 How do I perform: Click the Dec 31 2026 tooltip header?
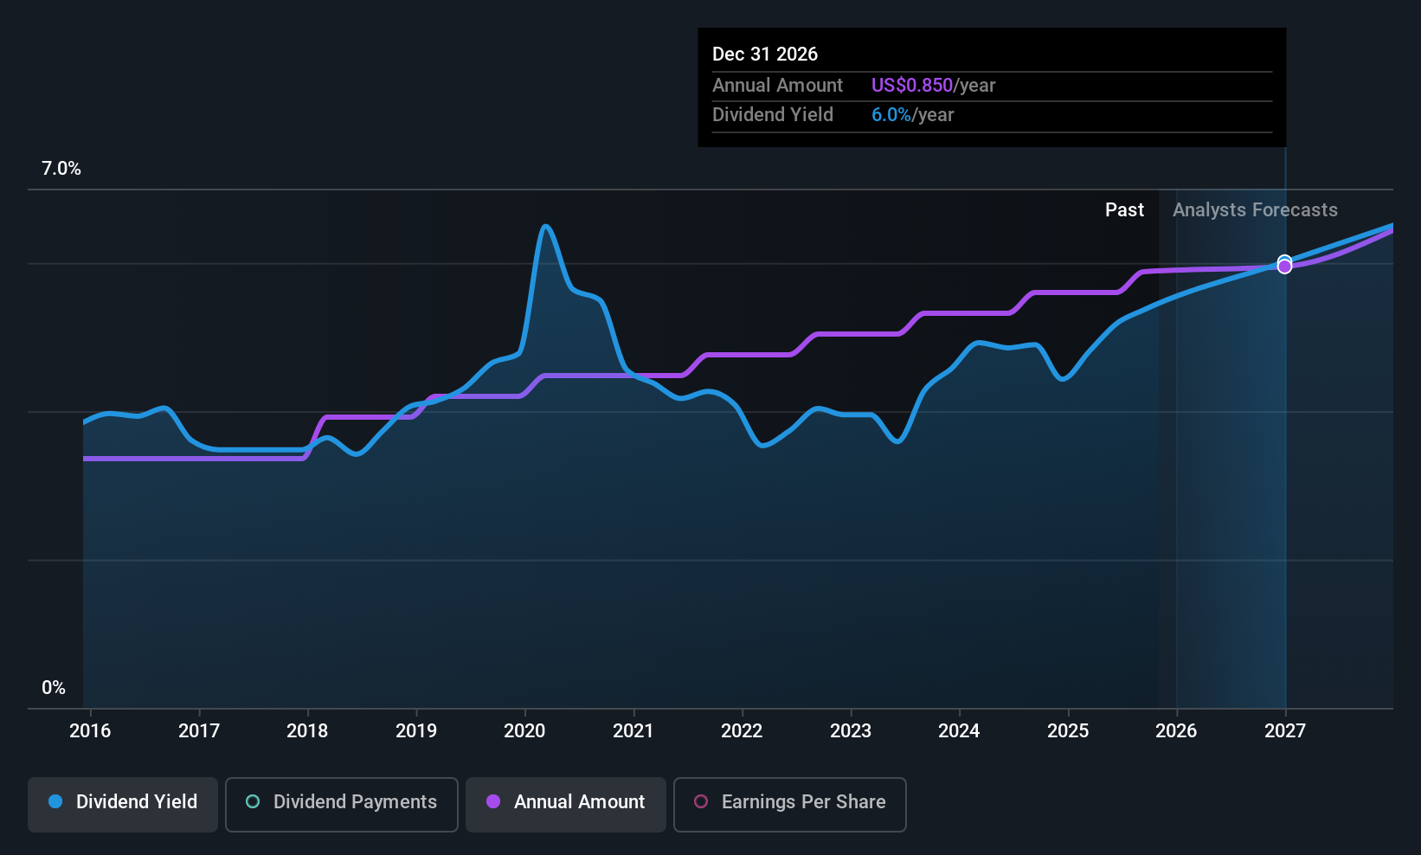click(765, 53)
